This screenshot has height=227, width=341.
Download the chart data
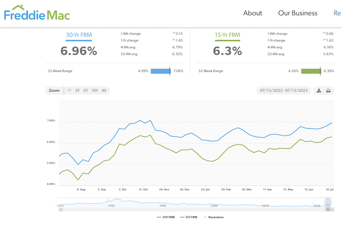(x=319, y=90)
